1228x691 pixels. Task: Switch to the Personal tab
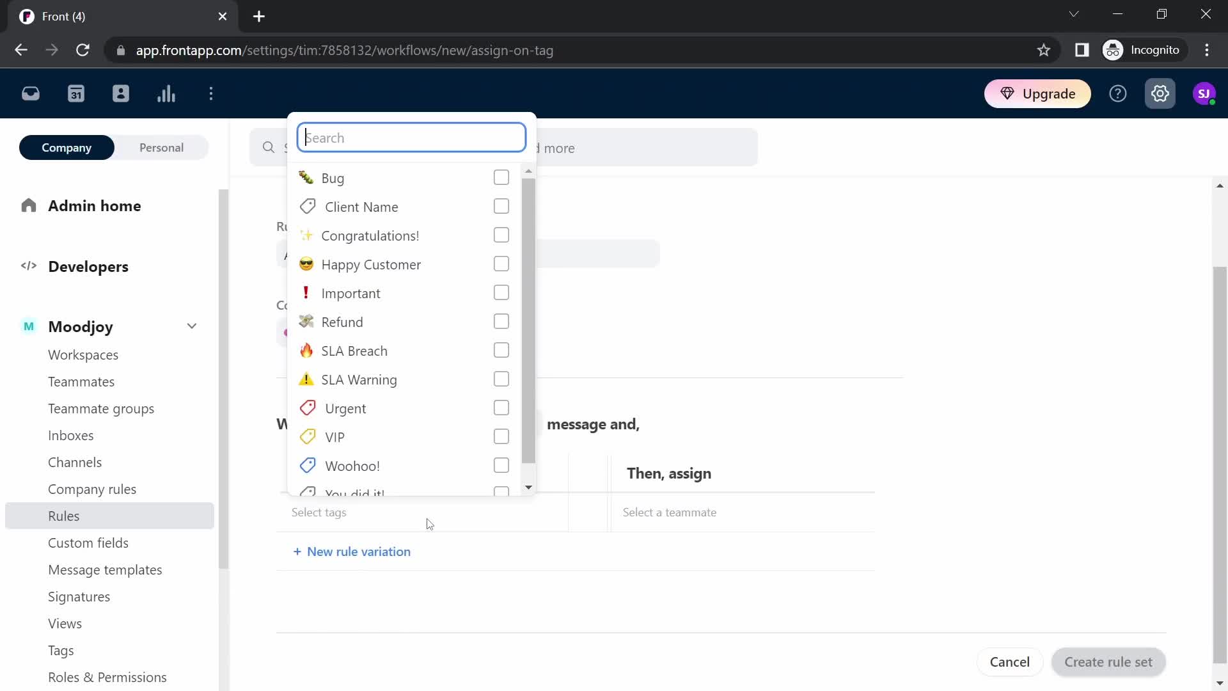click(x=161, y=147)
